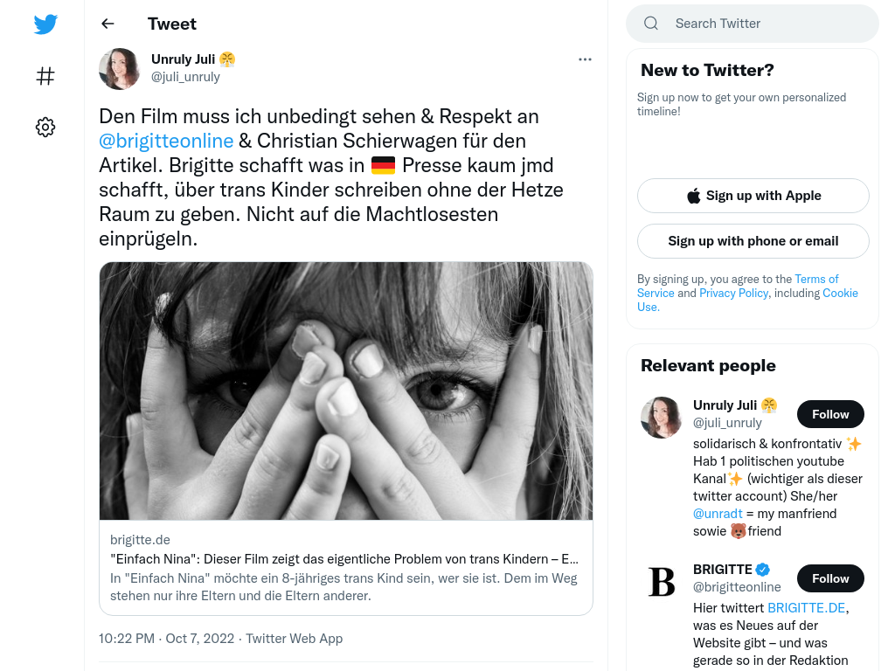This screenshot has width=895, height=671.
Task: Open the Explore hashtag icon
Action: pyautogui.click(x=45, y=76)
